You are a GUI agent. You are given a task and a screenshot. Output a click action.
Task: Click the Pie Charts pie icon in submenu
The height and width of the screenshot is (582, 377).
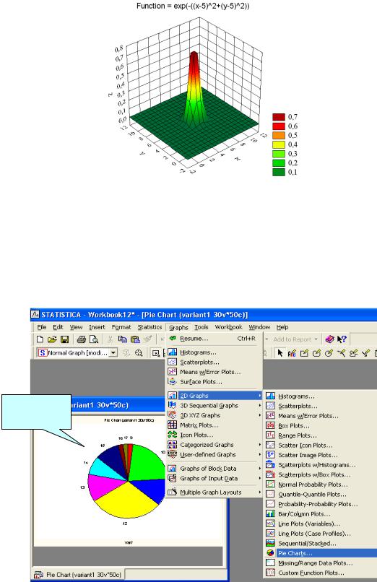271,553
